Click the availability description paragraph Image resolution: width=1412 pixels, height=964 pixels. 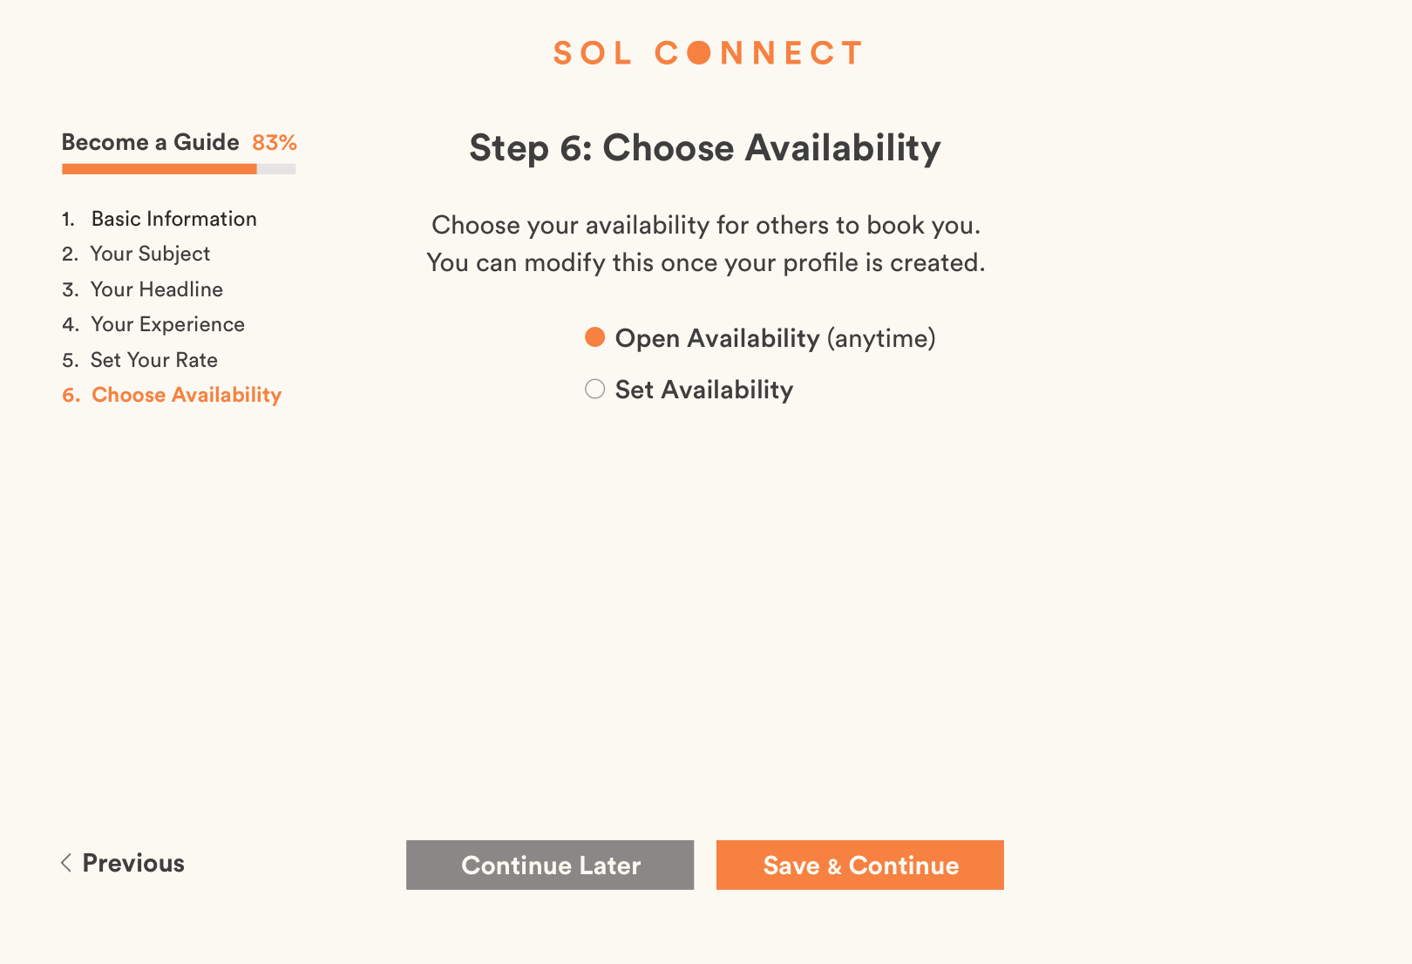[x=705, y=244]
